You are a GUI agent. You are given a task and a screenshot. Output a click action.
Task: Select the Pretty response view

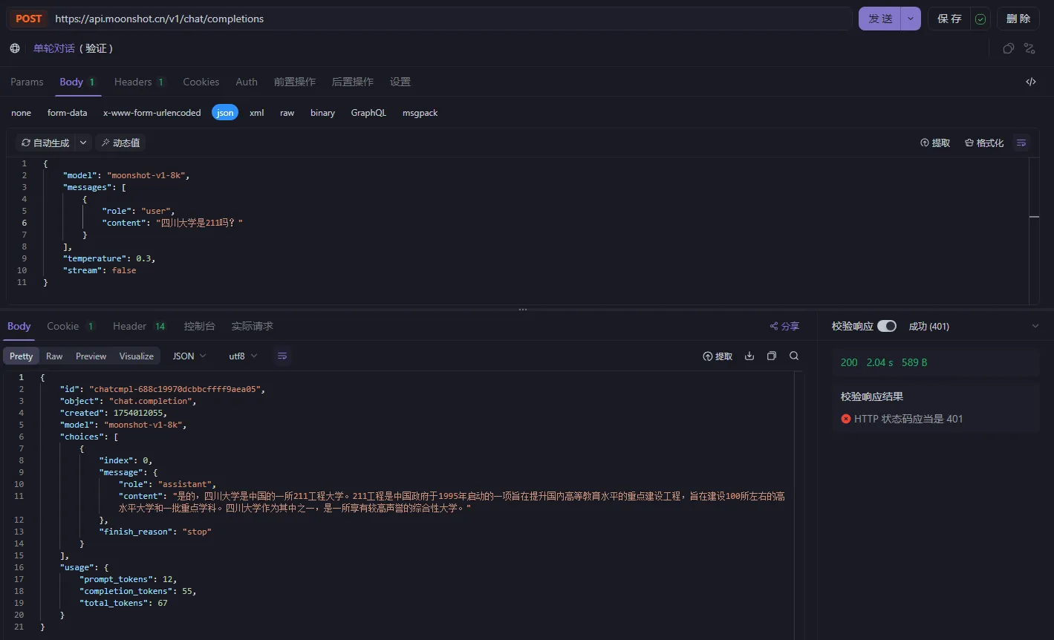(22, 356)
